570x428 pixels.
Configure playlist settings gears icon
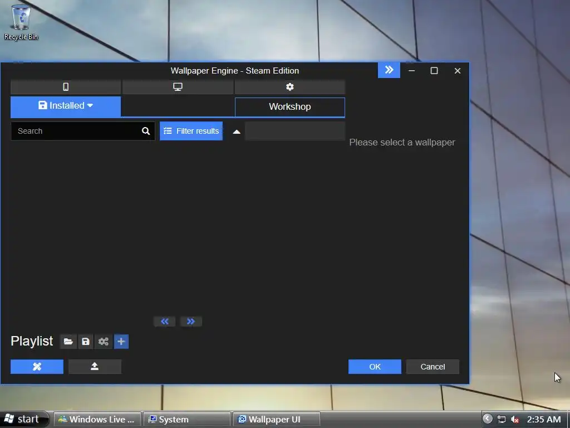coord(103,342)
